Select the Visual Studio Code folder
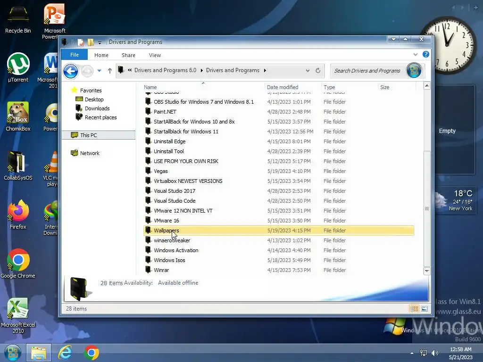The height and width of the screenshot is (362, 483). (x=279, y=201)
